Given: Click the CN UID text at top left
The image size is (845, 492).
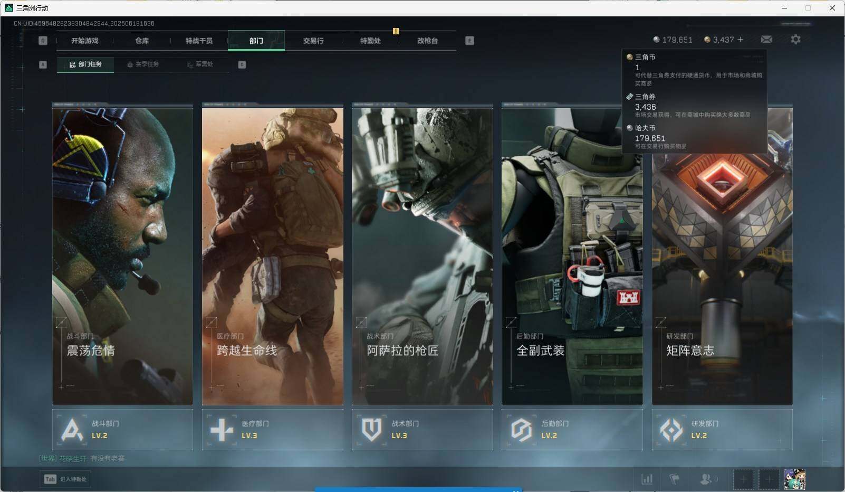Looking at the screenshot, I should click(84, 23).
